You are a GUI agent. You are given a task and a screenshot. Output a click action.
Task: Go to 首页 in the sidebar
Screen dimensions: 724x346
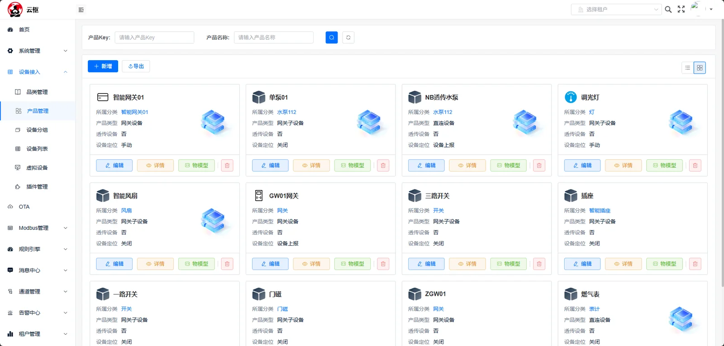pyautogui.click(x=38, y=29)
